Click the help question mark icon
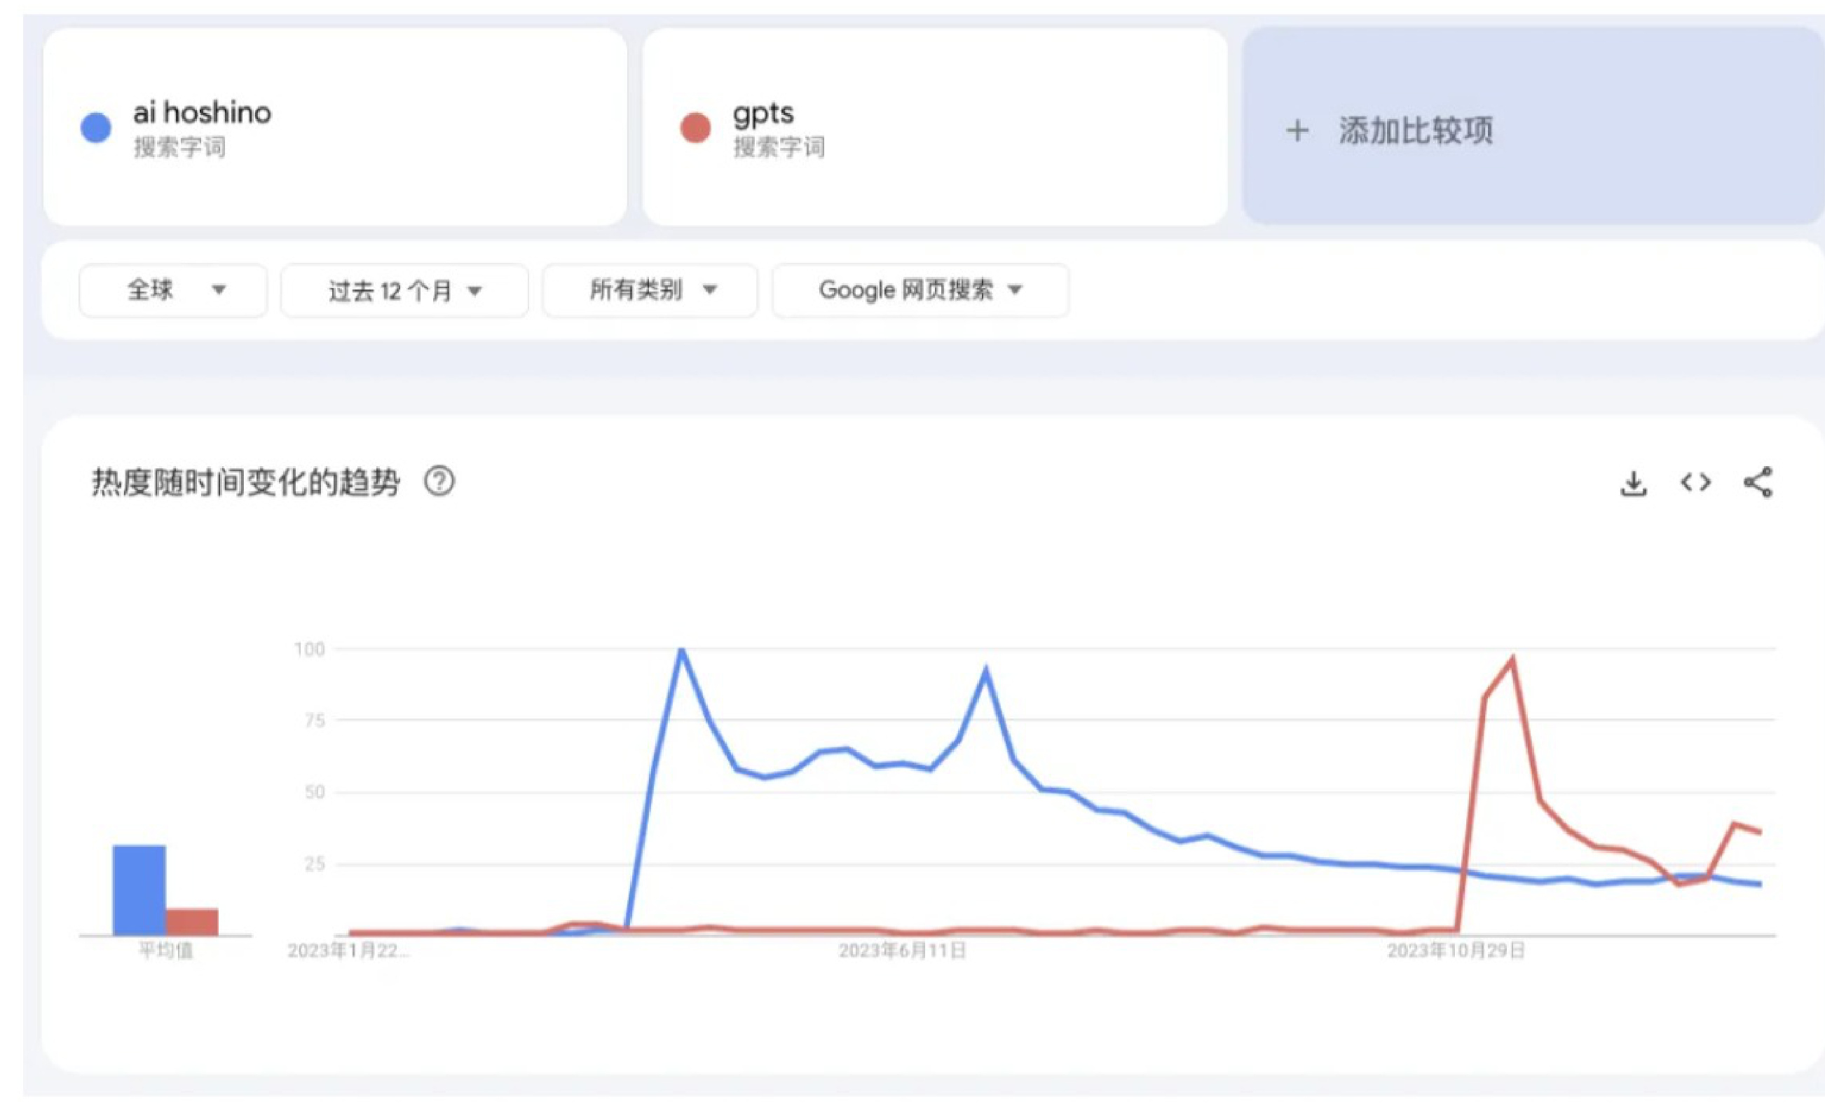The width and height of the screenshot is (1825, 1104). pos(439,482)
